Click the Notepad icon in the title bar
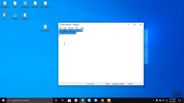Viewport: 184px width, 103px height. pyautogui.click(x=60, y=25)
